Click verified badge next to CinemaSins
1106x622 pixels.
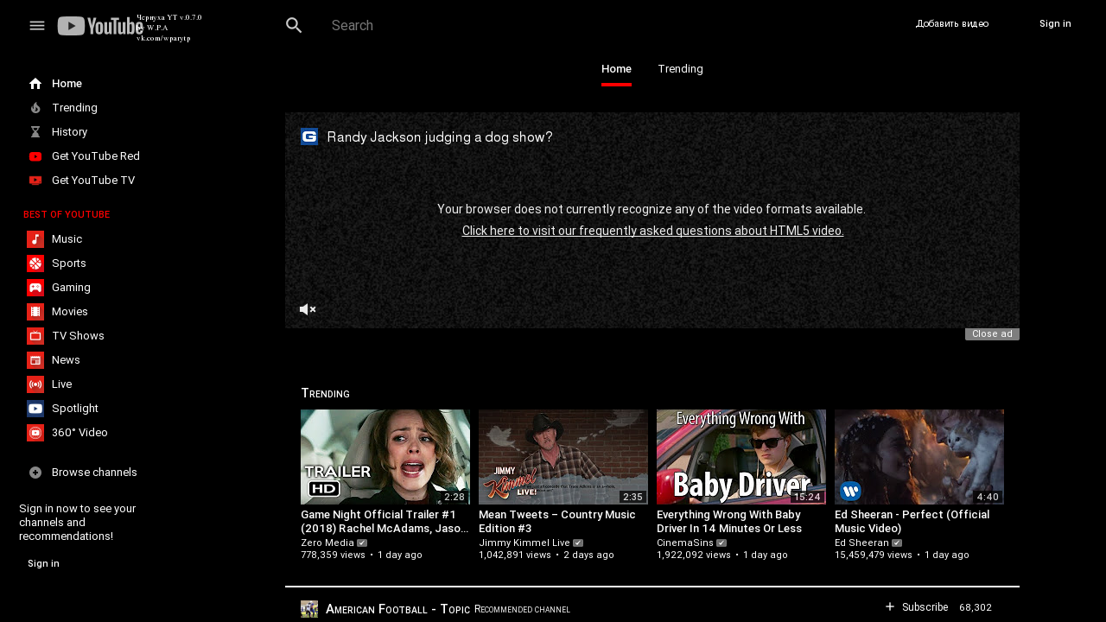coord(721,543)
